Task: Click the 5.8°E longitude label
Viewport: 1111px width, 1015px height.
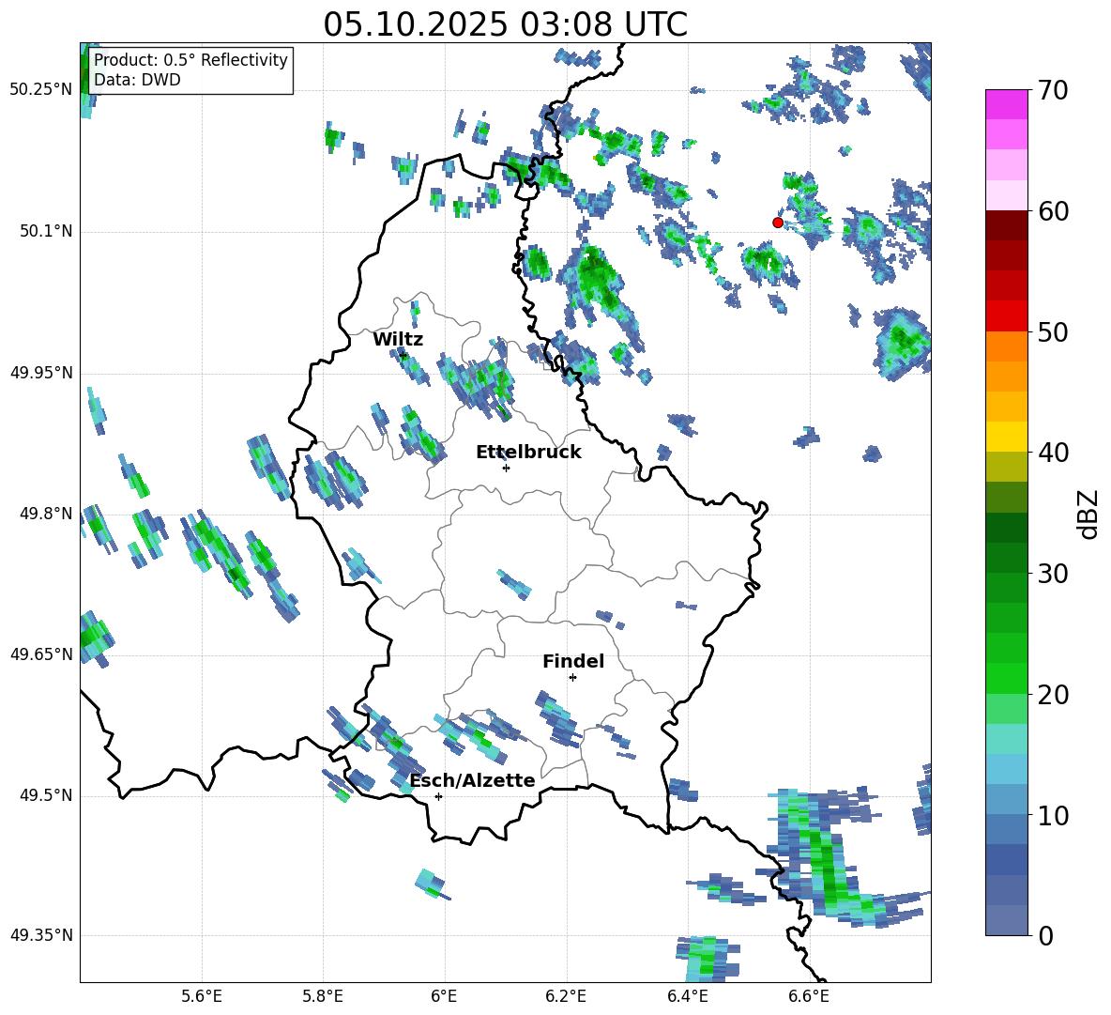Action: click(x=323, y=996)
